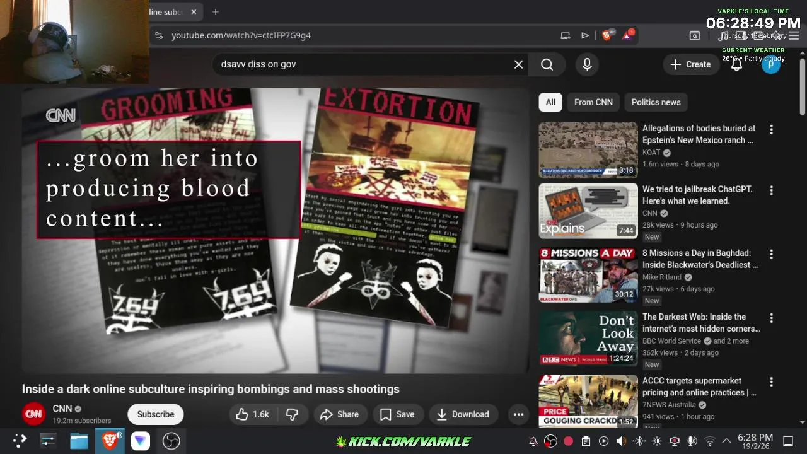Open options menu for jailbreak ChatGPT video
The image size is (807, 454).
[771, 190]
